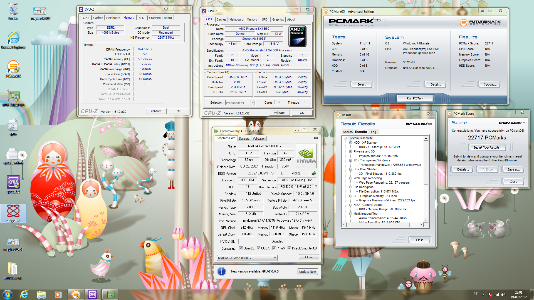This screenshot has width=534, height=300.
Task: Collapse the Physics and 3D node
Action: (351, 151)
